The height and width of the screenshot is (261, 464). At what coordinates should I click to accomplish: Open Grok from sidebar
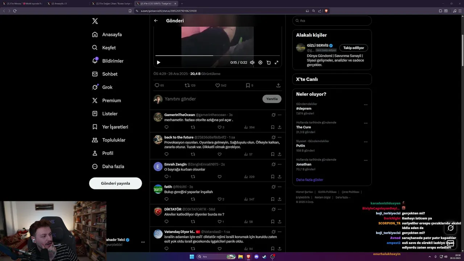(x=102, y=87)
